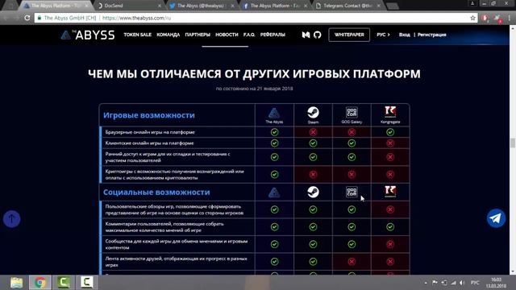Click the Игровые возможности section heading
The height and width of the screenshot is (290, 516).
point(149,115)
